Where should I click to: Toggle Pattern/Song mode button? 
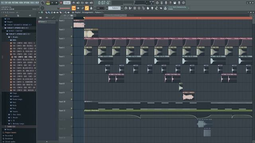tap(48, 3)
